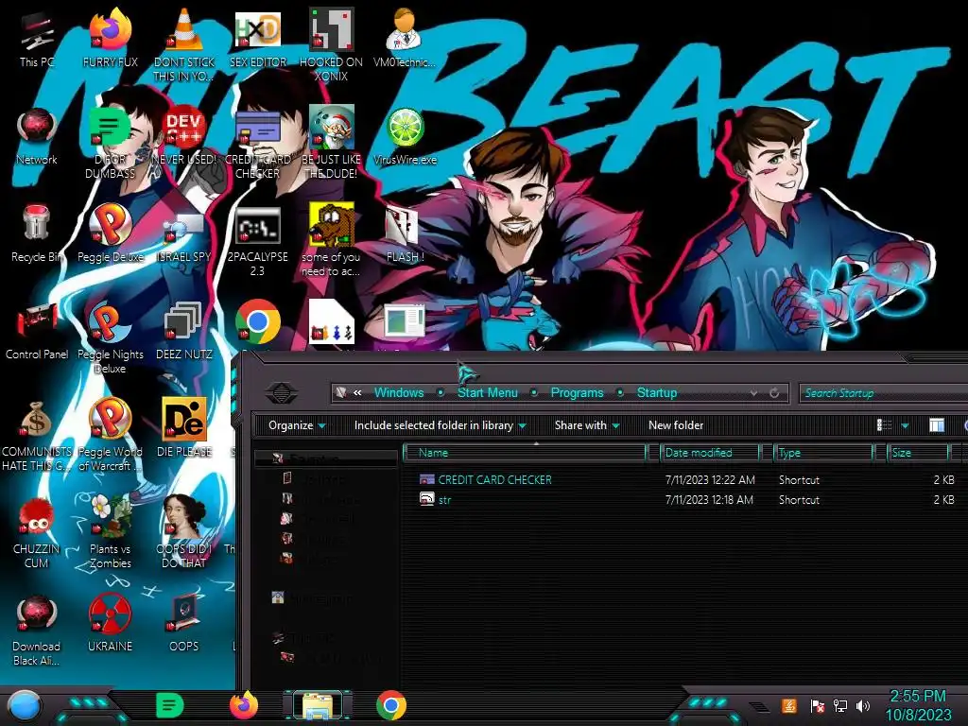This screenshot has width=968, height=726.
Task: Open the BE JUST LIKE THE DUDE shortcut
Action: pyautogui.click(x=332, y=144)
